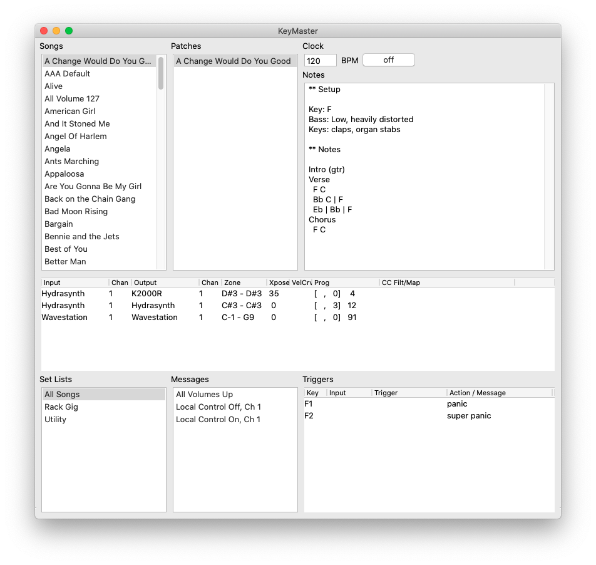Select song 'American Girl'
596x565 pixels.
click(x=99, y=111)
